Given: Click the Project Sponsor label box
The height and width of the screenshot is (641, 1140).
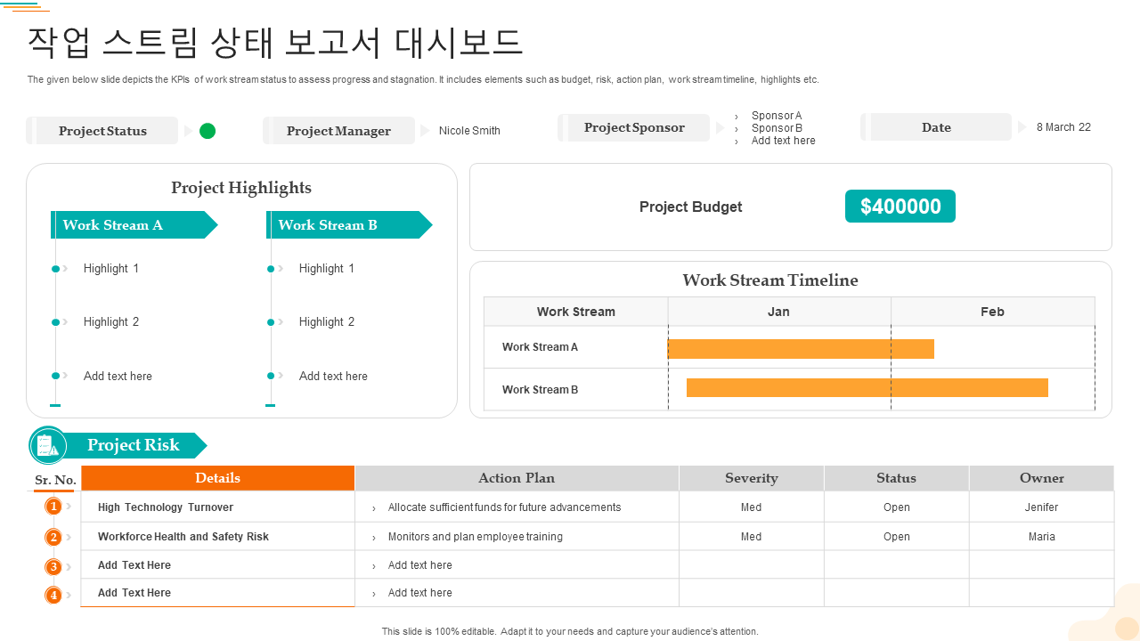Looking at the screenshot, I should [634, 127].
